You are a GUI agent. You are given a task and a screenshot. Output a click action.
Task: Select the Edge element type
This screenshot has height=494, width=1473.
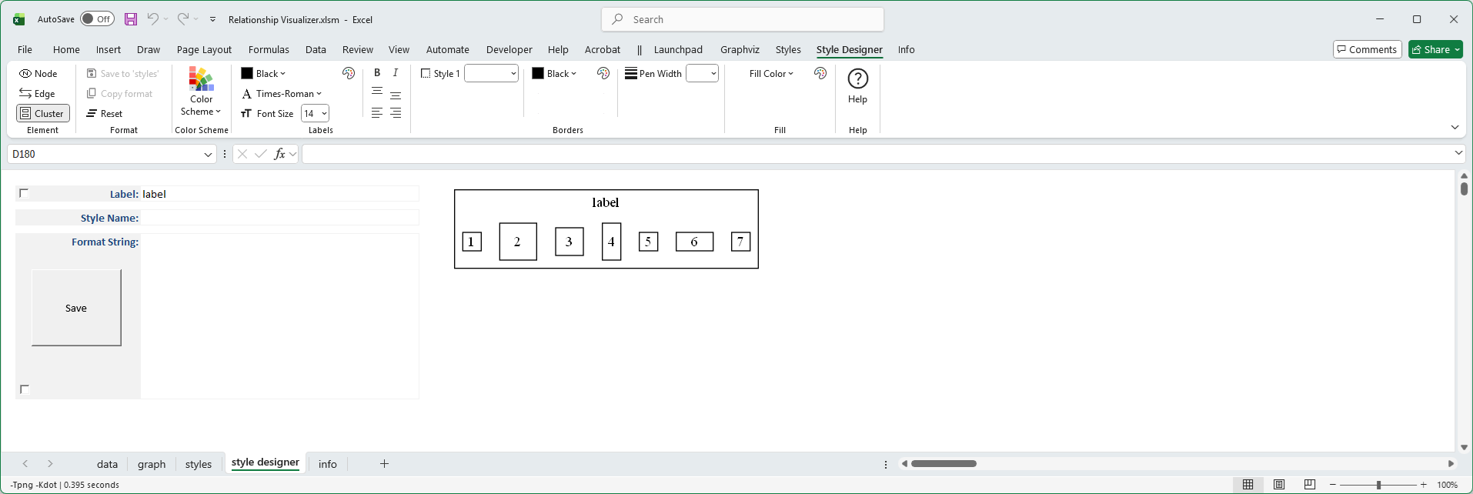coord(38,94)
